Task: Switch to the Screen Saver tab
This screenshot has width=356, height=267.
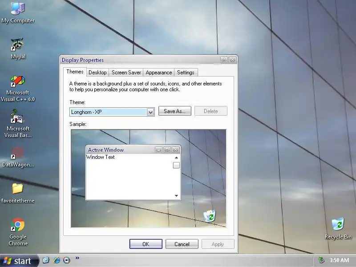Action: pyautogui.click(x=126, y=73)
